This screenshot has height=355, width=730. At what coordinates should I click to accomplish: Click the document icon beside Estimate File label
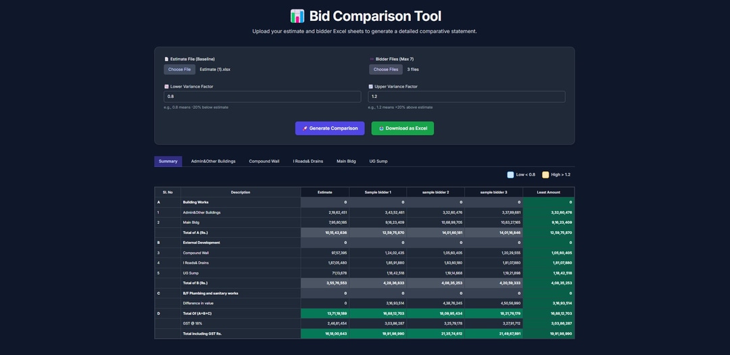(166, 60)
